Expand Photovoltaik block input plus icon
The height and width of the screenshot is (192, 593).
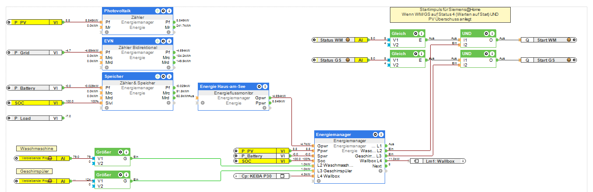point(106,32)
